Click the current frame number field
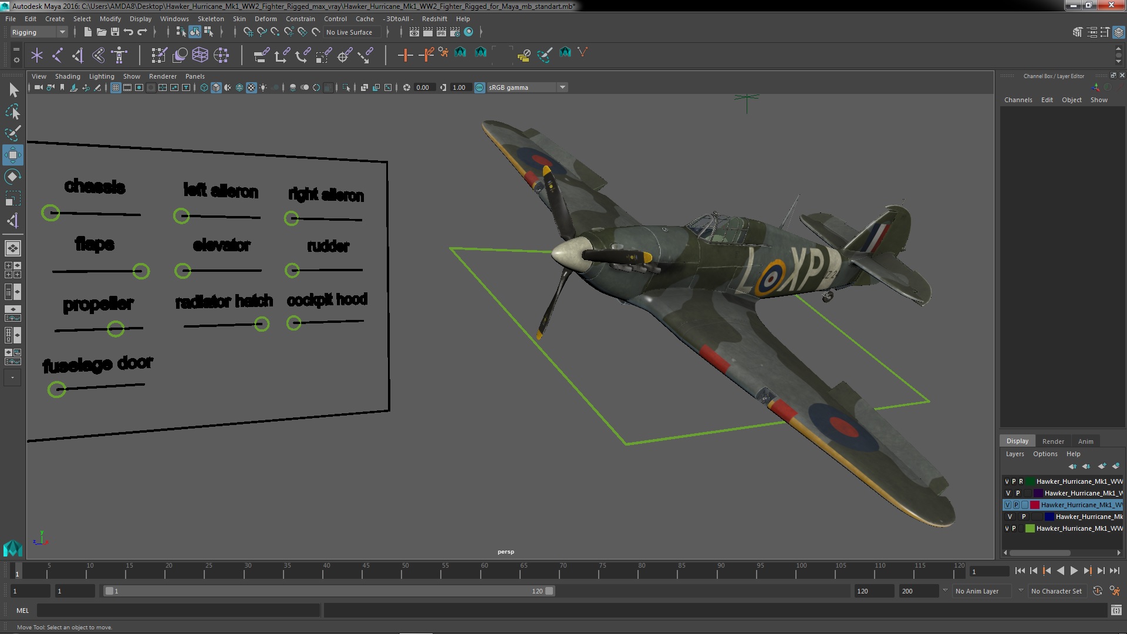Viewport: 1127px width, 634px height. pyautogui.click(x=989, y=571)
